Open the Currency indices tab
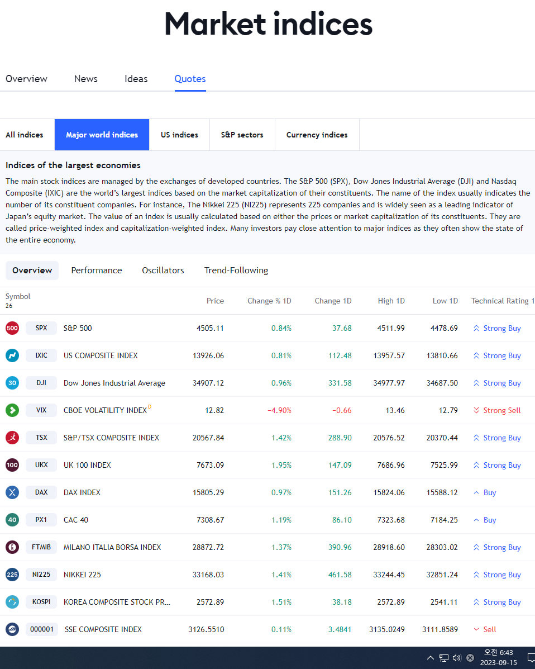Viewport: 535px width, 669px height. point(317,135)
